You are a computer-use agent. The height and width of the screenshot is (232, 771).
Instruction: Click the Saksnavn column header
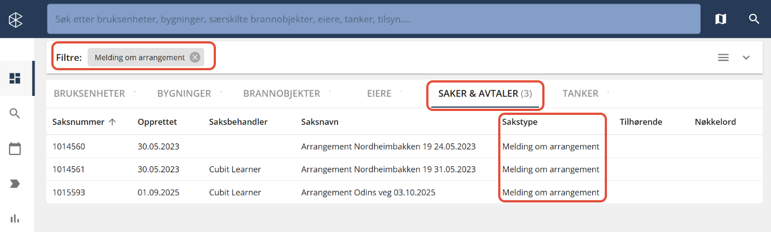320,122
